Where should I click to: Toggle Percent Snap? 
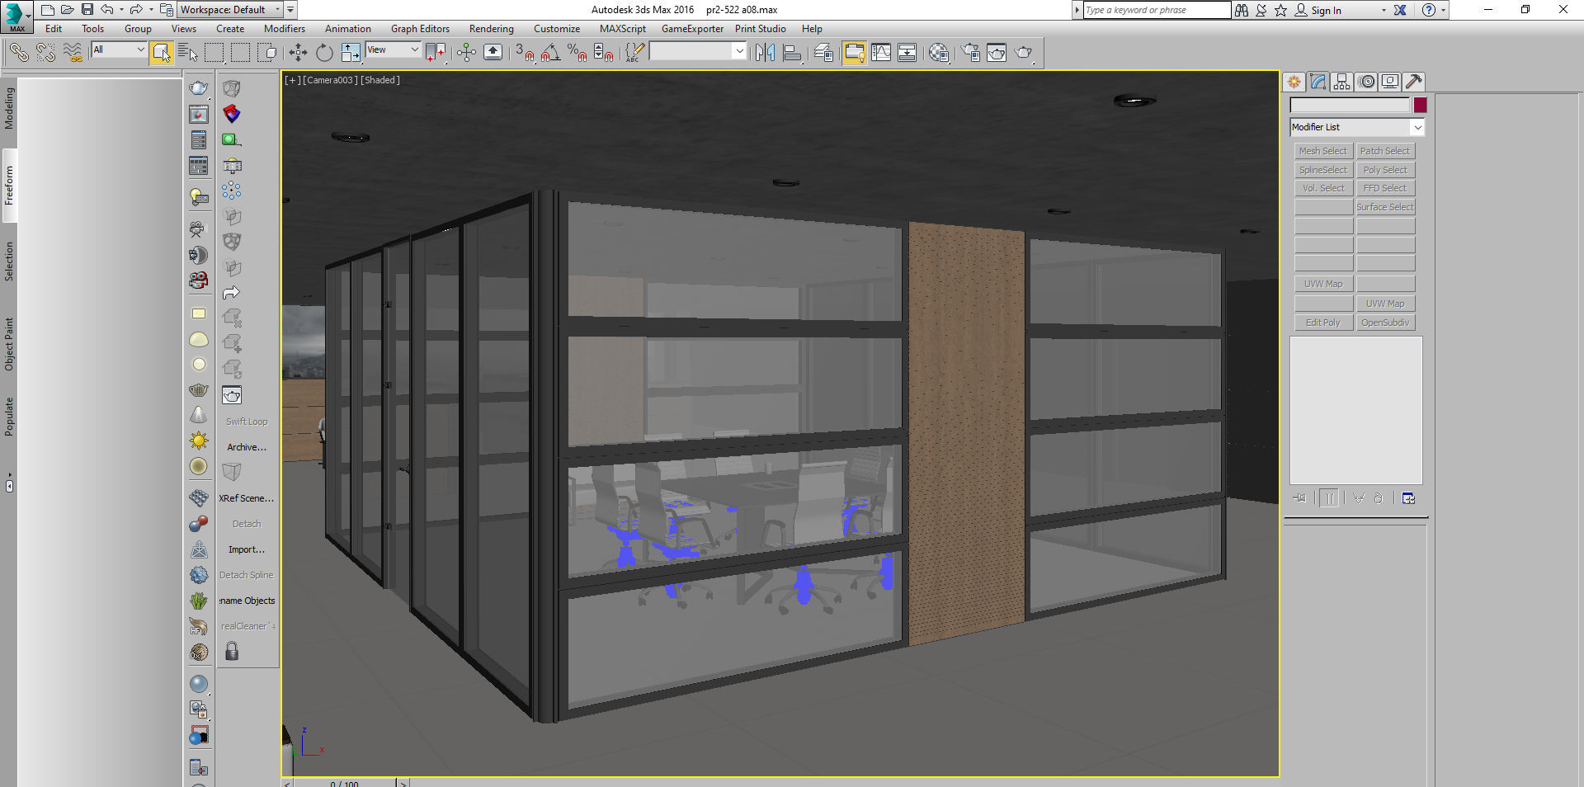577,53
